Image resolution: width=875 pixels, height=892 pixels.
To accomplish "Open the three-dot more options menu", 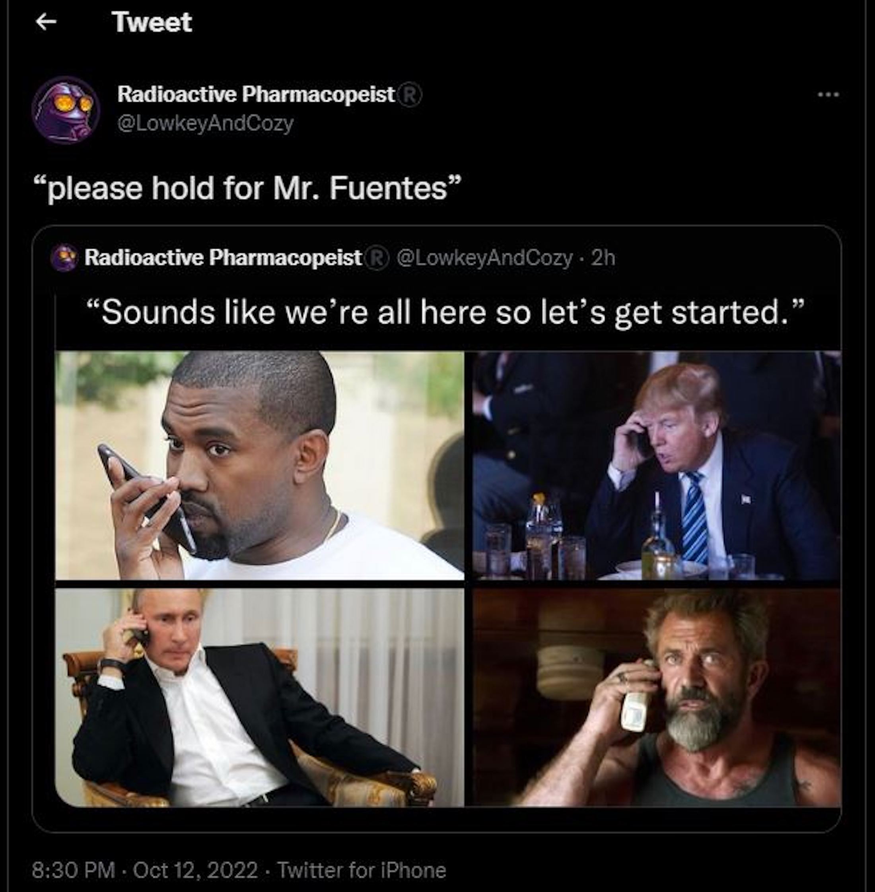I will [828, 95].
